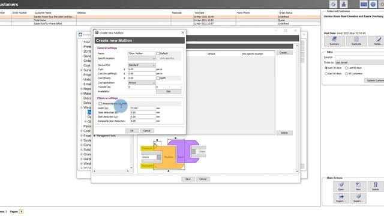Enable the Uplift checkbox

coord(158,78)
